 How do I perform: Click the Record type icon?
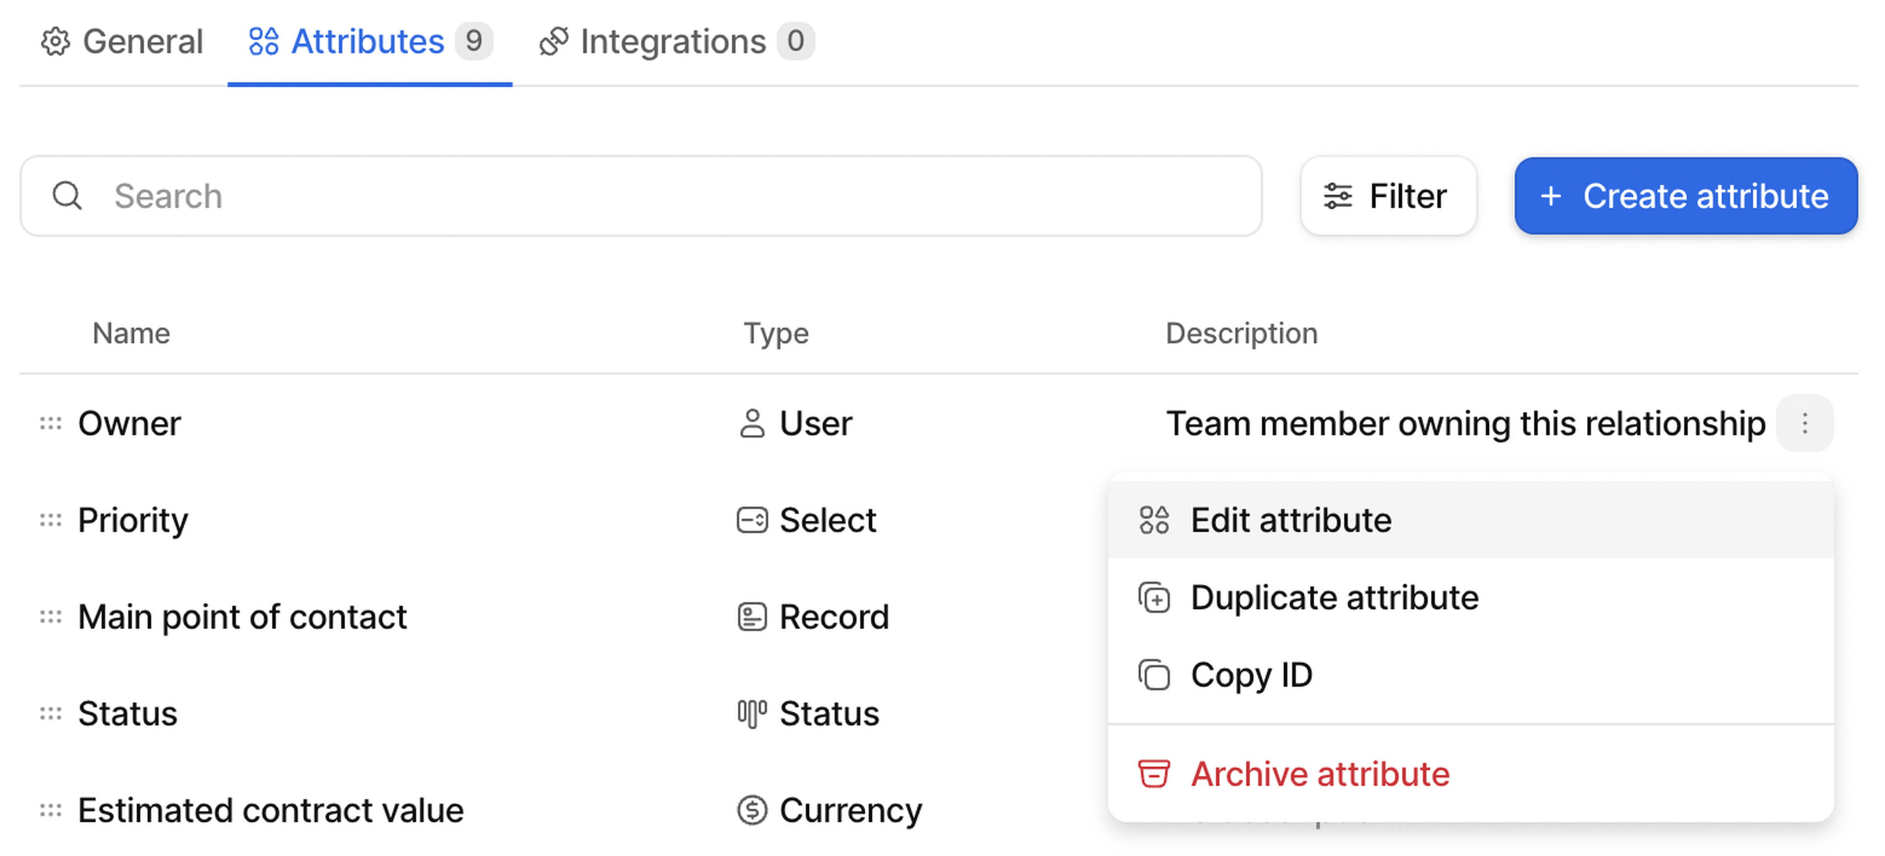tap(752, 617)
